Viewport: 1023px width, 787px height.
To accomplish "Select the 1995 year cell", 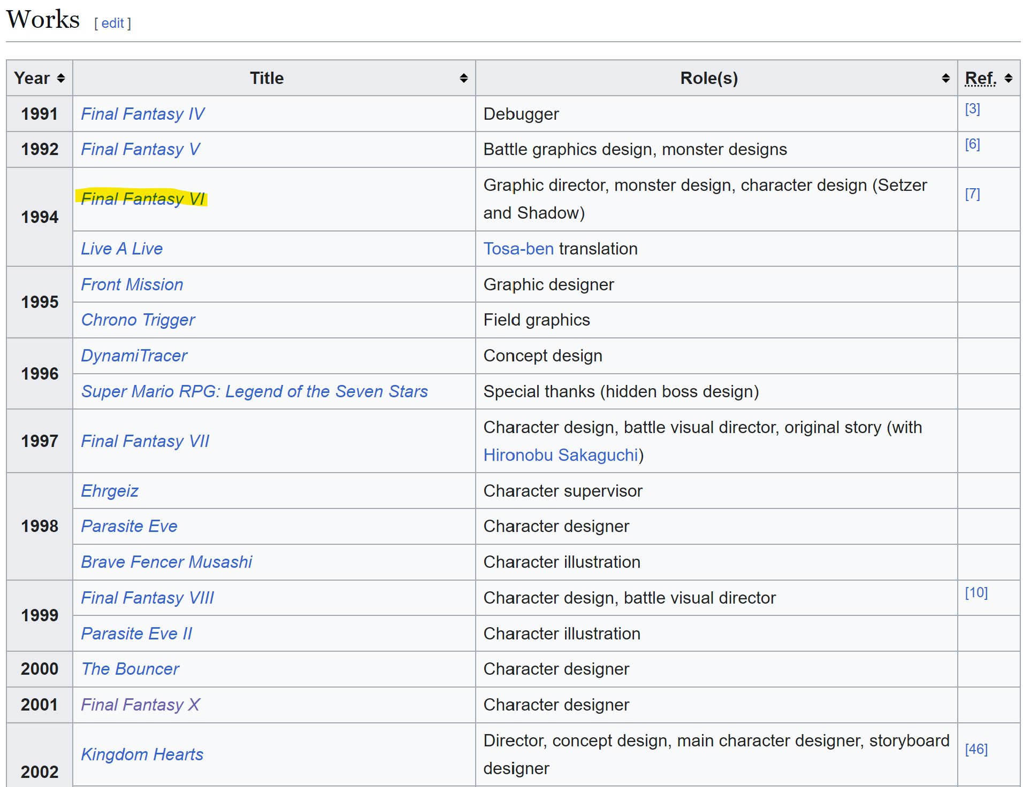I will [x=40, y=302].
